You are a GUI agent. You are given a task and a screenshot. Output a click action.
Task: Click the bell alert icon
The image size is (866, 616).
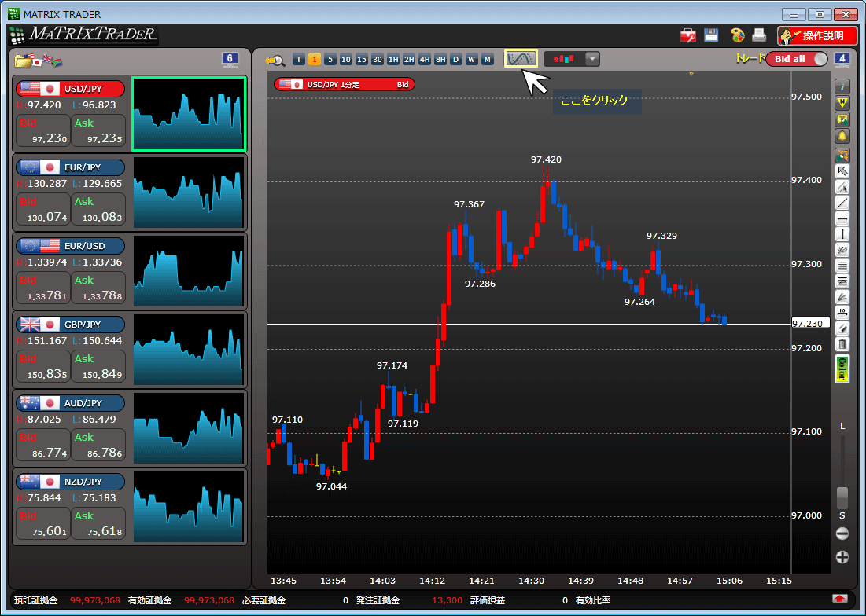842,136
